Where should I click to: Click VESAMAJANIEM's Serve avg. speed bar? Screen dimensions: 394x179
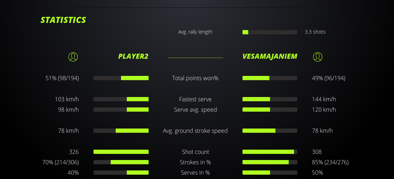coord(270,110)
